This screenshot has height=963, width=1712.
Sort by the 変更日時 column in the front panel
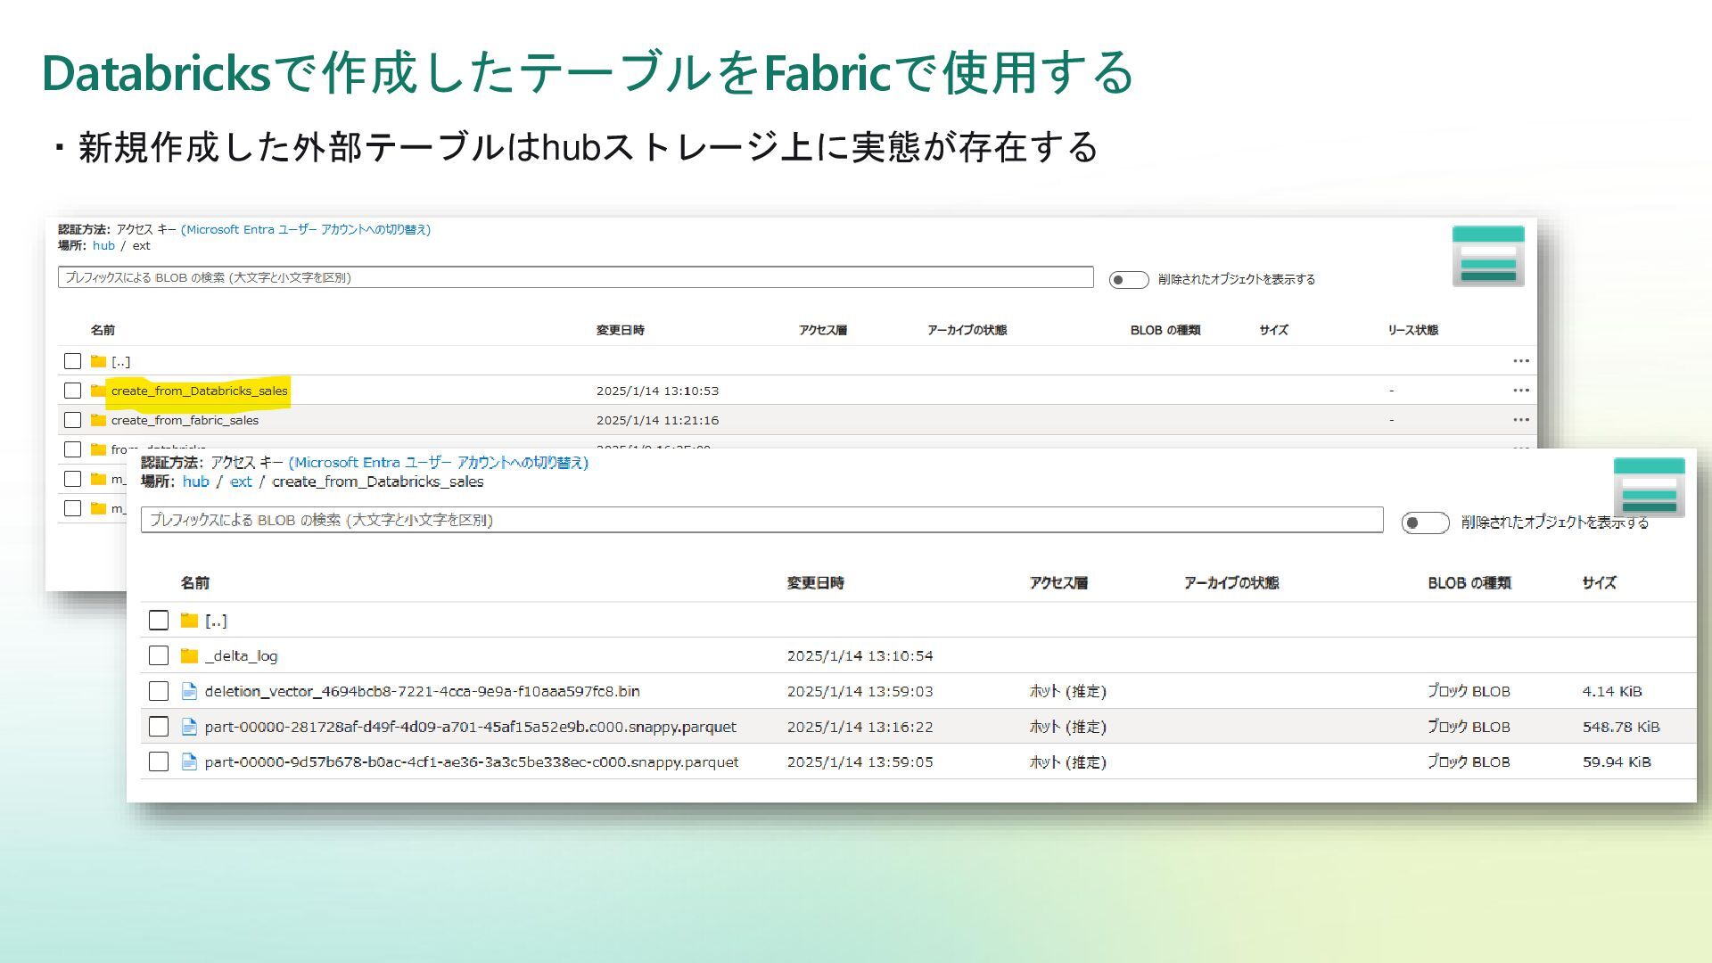tap(815, 583)
